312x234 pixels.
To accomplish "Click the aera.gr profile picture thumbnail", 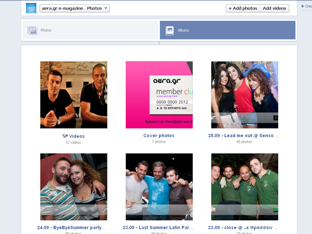I will click(31, 8).
